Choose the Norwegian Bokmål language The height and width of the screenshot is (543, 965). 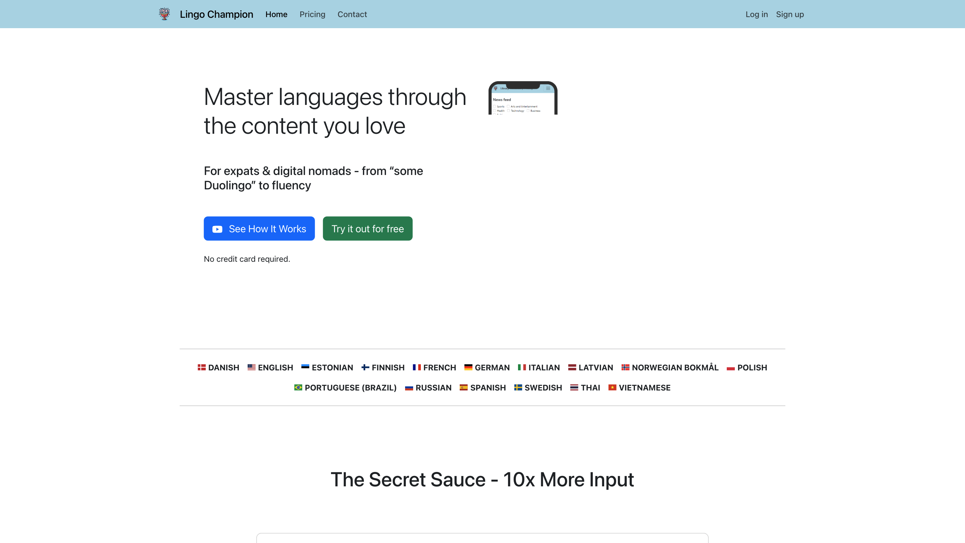click(675, 367)
